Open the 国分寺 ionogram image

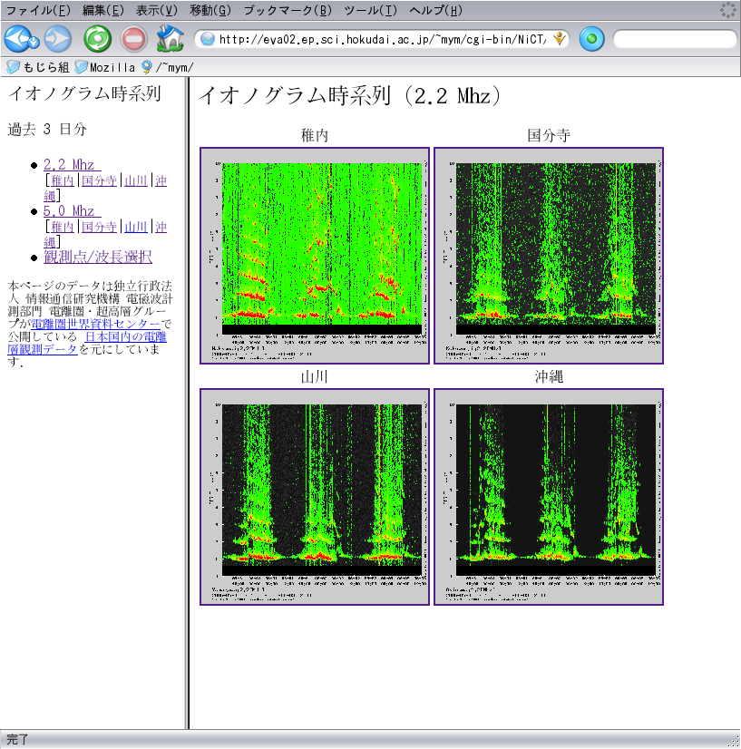549,256
